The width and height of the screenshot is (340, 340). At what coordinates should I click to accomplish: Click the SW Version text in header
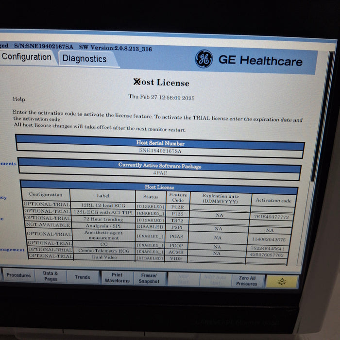click(x=116, y=48)
